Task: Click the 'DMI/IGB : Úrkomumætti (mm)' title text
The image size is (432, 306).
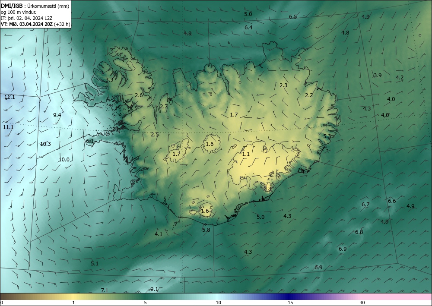Action: click(35, 6)
